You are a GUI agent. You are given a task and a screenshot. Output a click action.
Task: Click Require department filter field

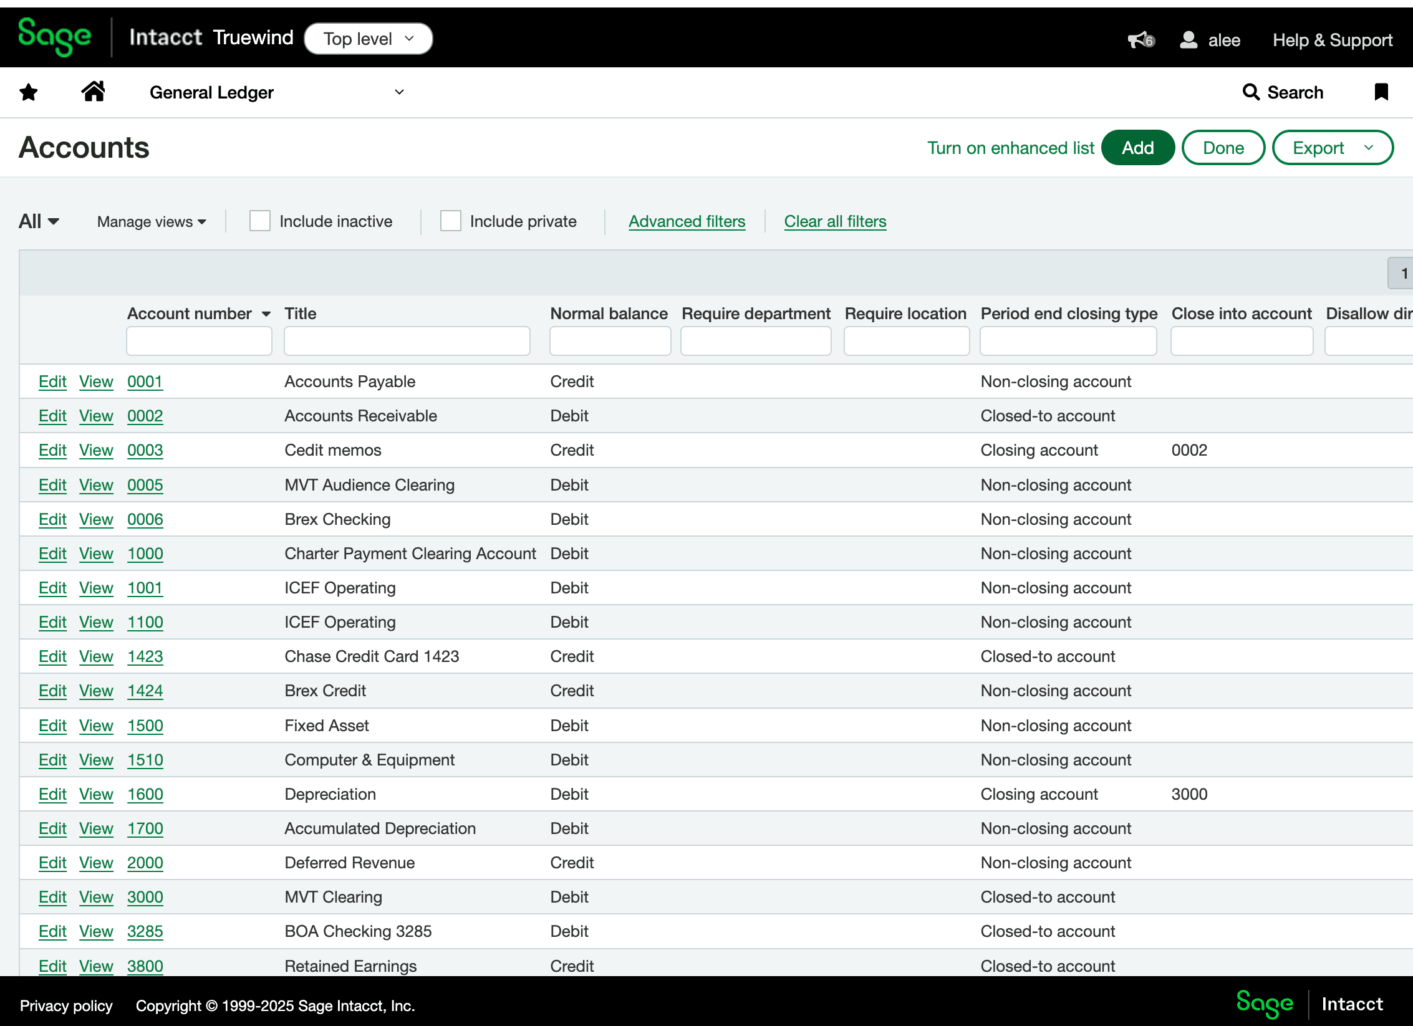[x=756, y=341]
